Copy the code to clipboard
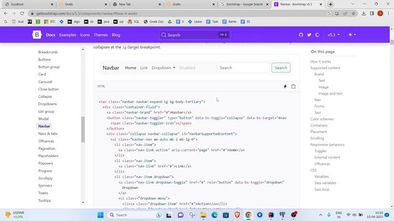The width and height of the screenshot is (394, 221). coord(293,87)
